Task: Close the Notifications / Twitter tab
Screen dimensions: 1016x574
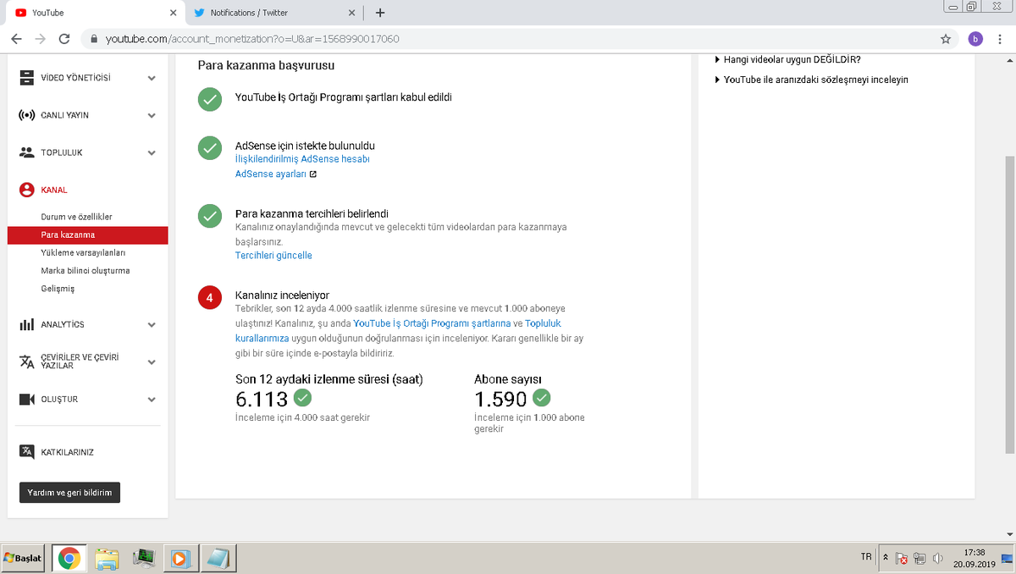Action: pyautogui.click(x=352, y=13)
